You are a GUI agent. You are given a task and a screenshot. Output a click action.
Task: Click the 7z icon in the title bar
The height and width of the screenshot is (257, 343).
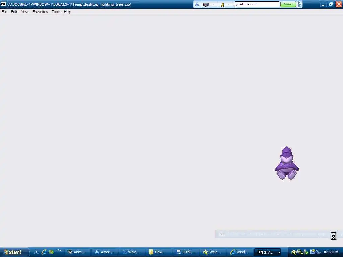coord(3,4)
